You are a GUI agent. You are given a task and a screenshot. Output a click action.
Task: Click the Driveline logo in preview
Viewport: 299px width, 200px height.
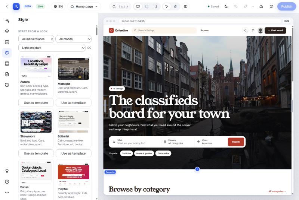pyautogui.click(x=118, y=31)
